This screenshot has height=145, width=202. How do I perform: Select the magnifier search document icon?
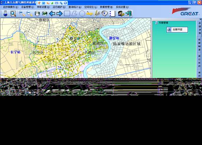click(13, 13)
